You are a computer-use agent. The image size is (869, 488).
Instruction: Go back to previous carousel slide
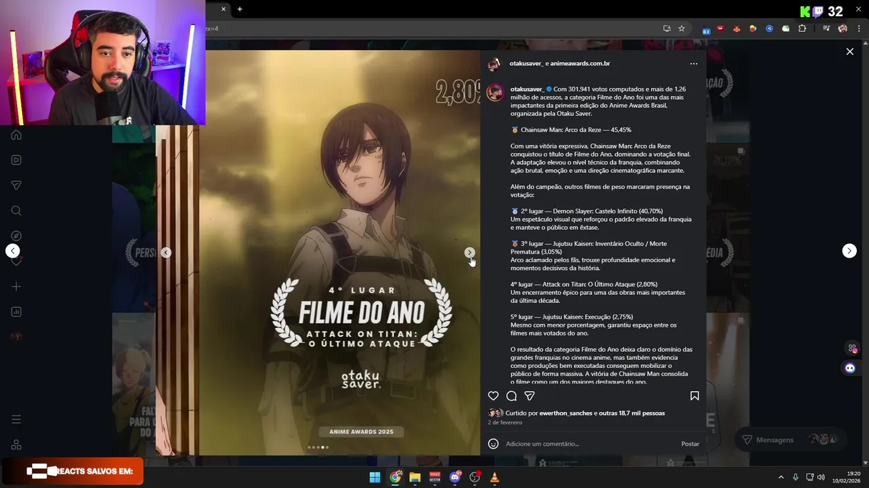[x=166, y=252]
